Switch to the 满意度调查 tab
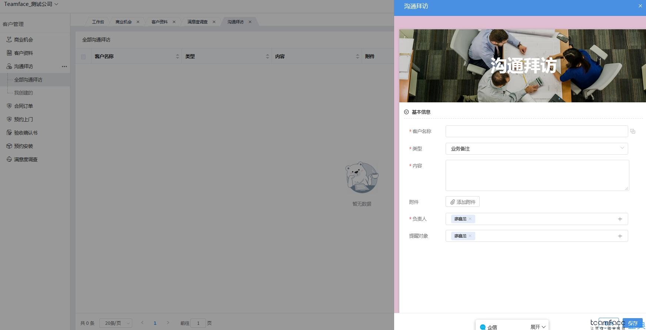 [x=197, y=22]
